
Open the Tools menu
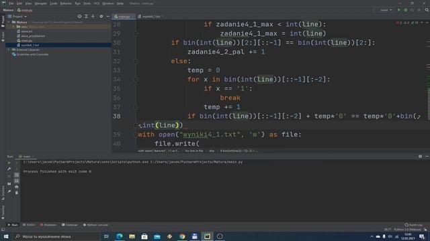[87, 3]
